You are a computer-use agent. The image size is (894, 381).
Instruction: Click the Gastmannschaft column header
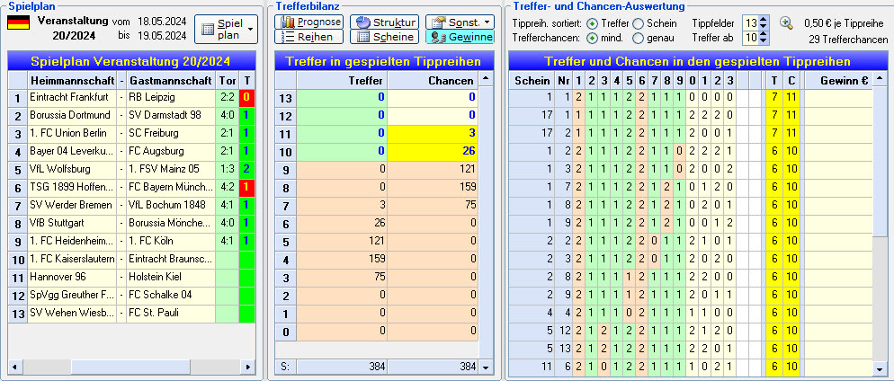pyautogui.click(x=171, y=80)
